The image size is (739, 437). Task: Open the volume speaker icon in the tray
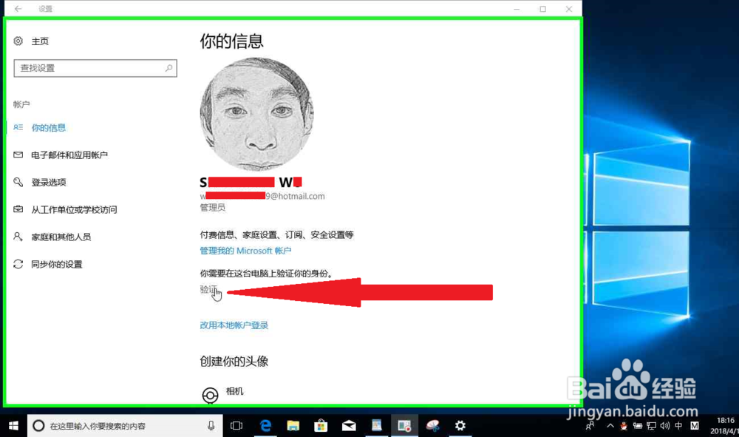coord(665,426)
